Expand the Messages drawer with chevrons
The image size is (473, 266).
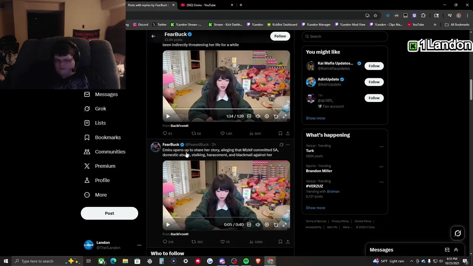point(456,250)
